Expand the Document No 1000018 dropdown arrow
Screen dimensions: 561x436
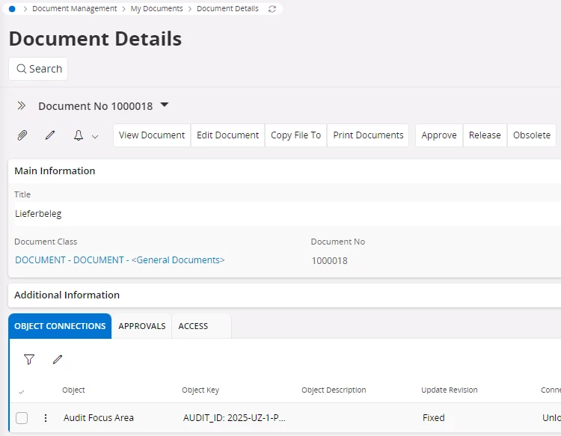click(x=165, y=105)
